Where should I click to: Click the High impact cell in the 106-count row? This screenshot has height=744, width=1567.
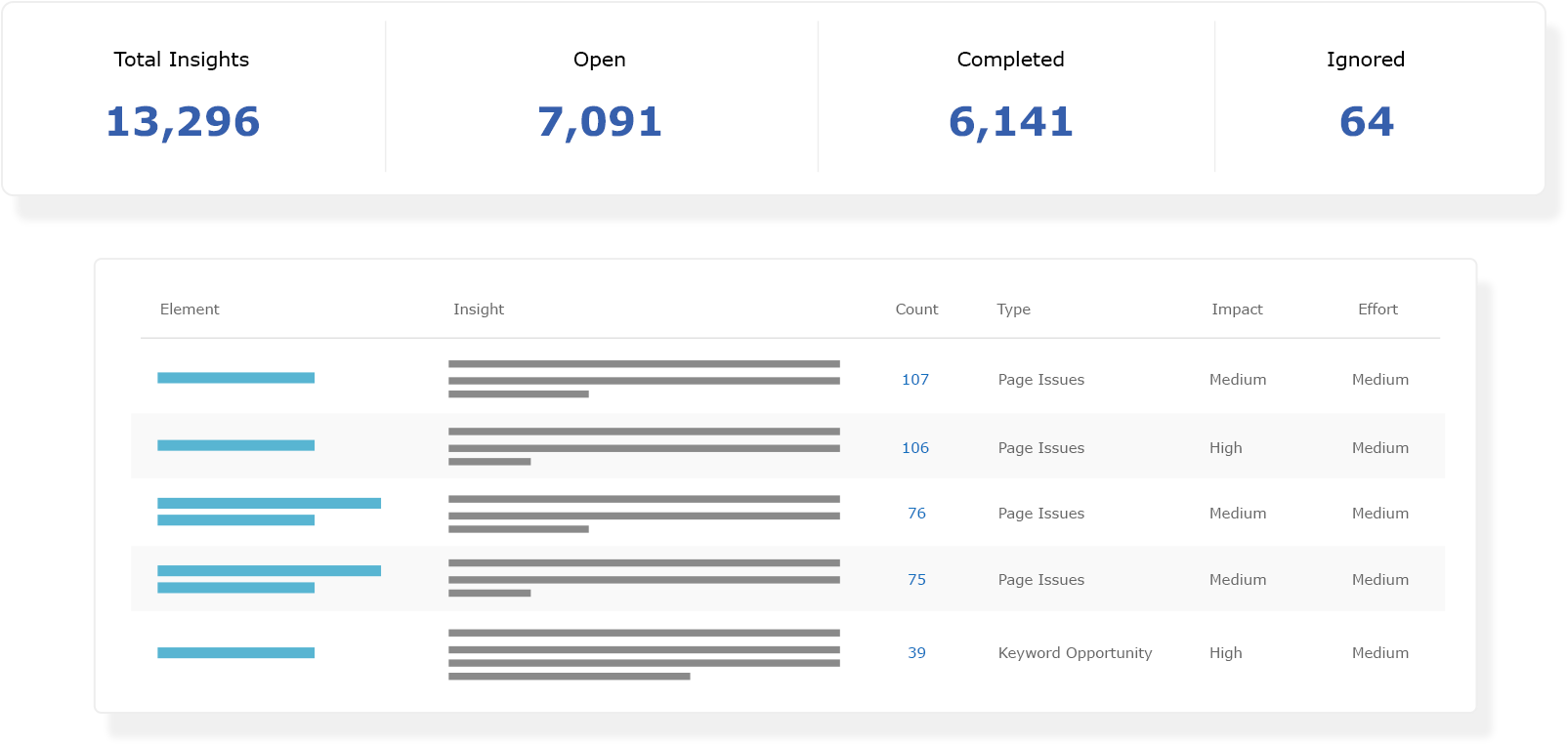tap(1225, 448)
